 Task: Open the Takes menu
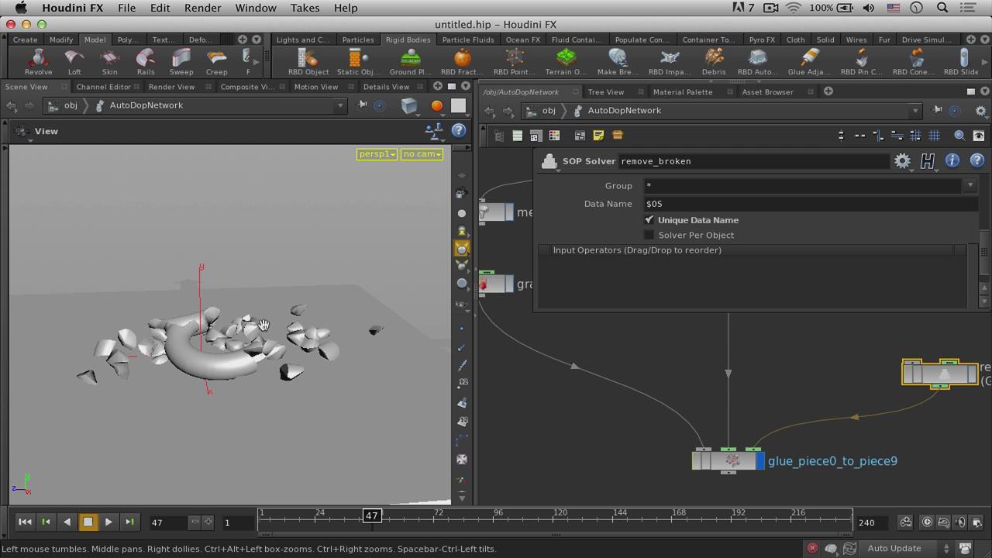pyautogui.click(x=305, y=8)
